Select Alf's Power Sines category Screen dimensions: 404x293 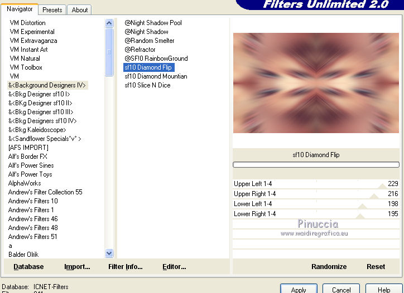tap(31, 165)
